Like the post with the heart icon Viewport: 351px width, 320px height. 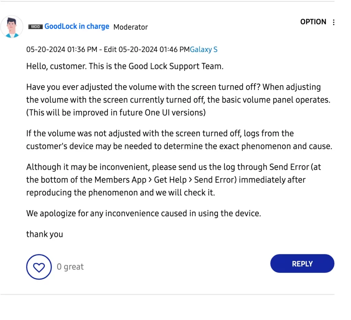[39, 267]
